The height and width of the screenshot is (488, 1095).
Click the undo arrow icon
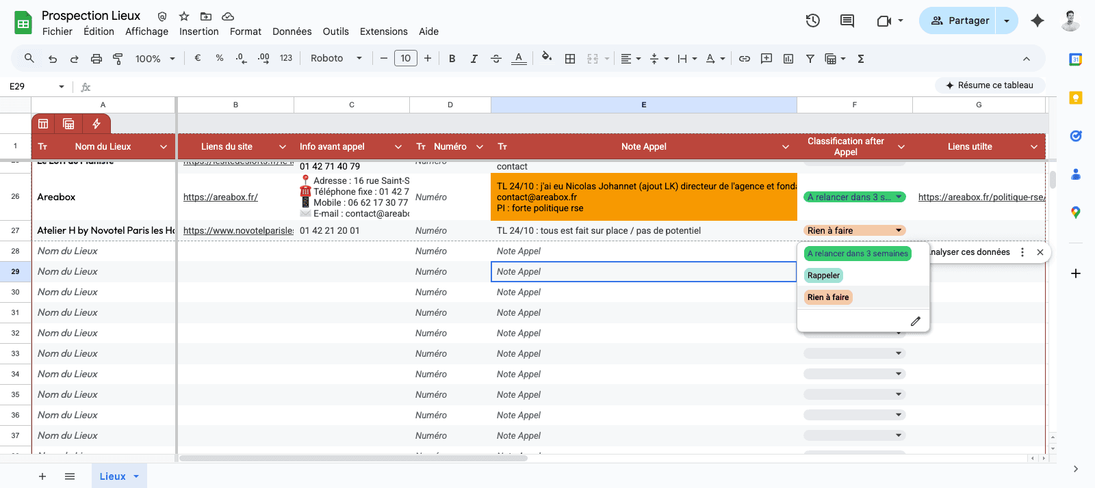[53, 59]
